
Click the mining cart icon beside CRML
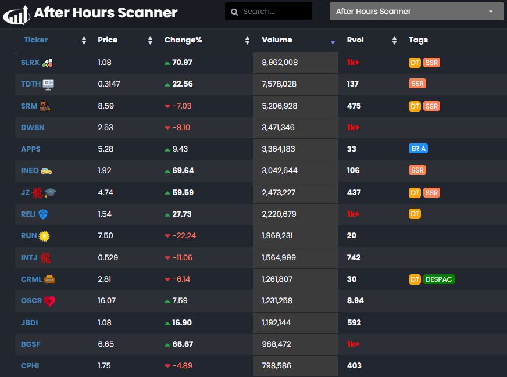pos(49,279)
